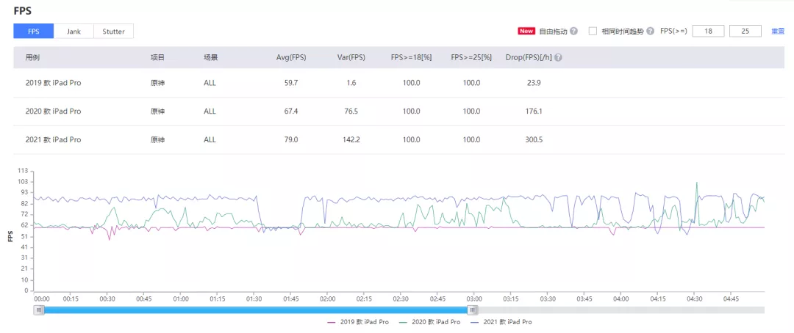Click the Var(FPS) value 76.5
This screenshot has height=333, width=794.
tap(351, 111)
